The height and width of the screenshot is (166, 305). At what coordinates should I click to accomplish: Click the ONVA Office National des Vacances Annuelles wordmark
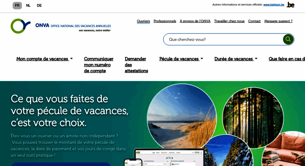pos(73,26)
